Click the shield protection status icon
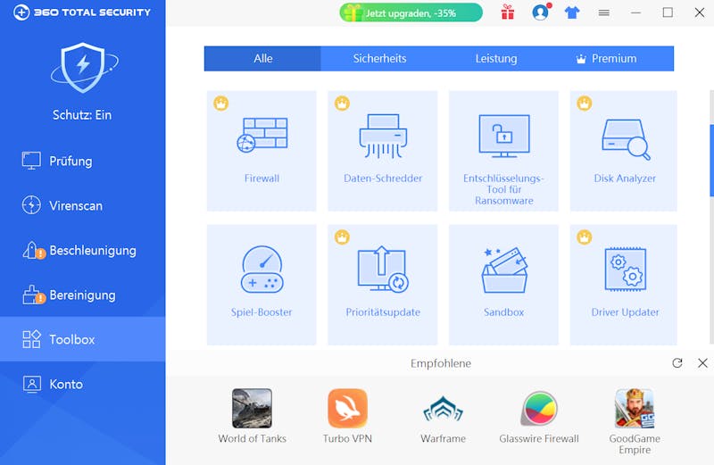 (x=84, y=68)
